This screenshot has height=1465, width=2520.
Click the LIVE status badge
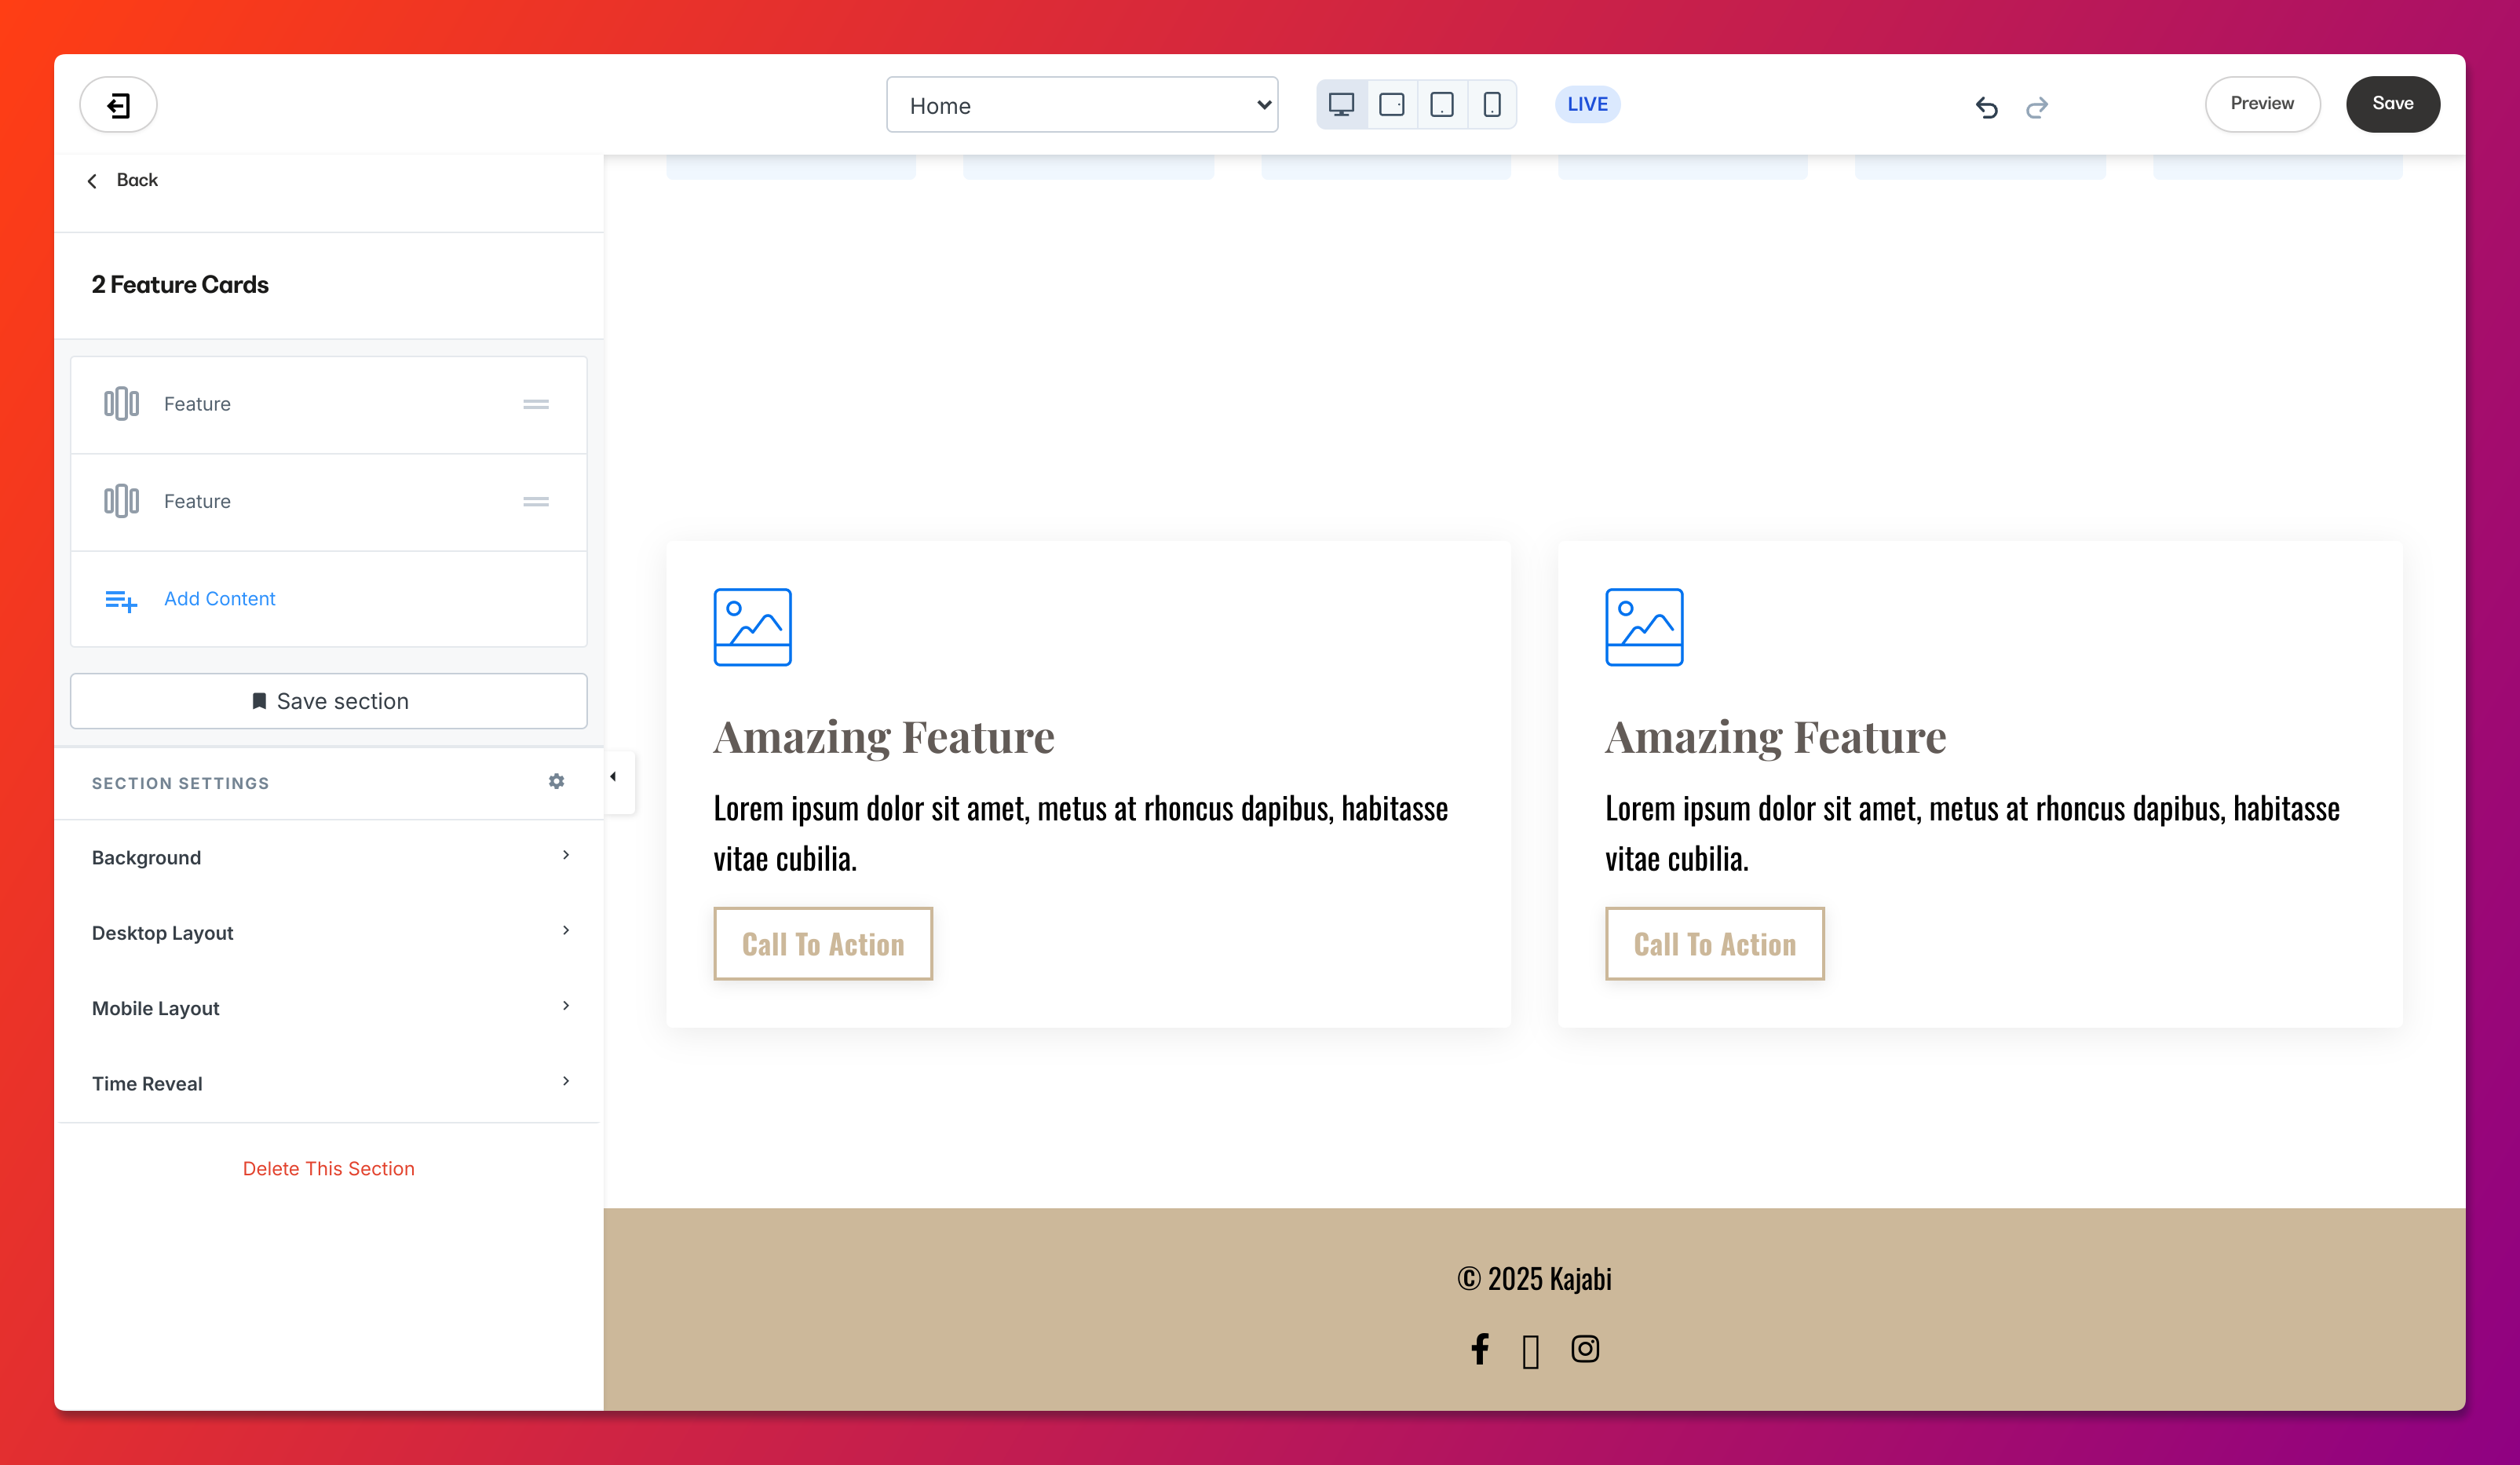[1587, 104]
